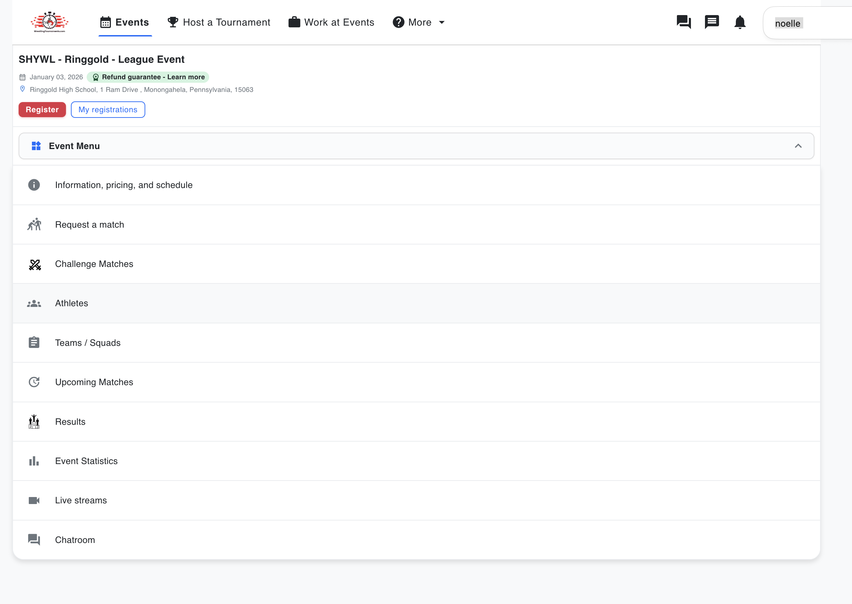The width and height of the screenshot is (852, 604).
Task: Switch to the Events tab
Action: coord(125,22)
